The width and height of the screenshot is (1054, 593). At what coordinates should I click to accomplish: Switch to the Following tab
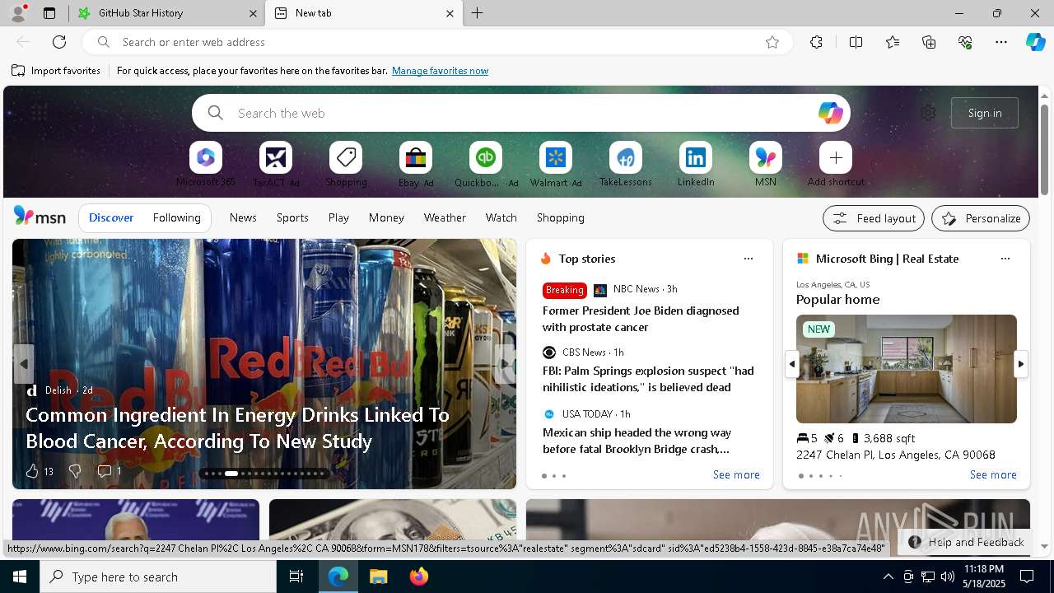point(176,217)
